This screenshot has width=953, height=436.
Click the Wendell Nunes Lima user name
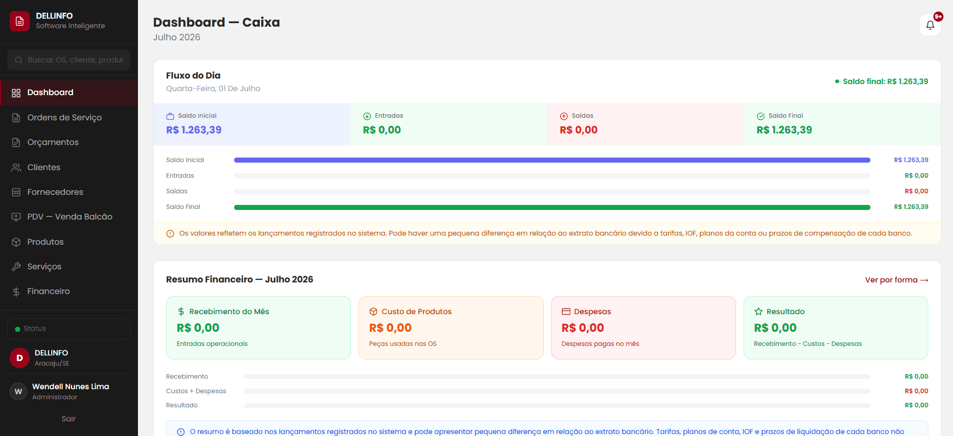(70, 387)
